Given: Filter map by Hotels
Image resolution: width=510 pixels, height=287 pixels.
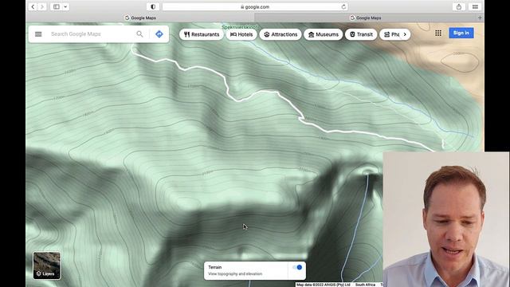Looking at the screenshot, I should click(x=241, y=34).
